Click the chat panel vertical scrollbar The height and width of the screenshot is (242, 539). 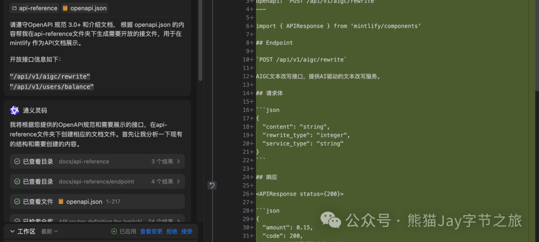pyautogui.click(x=201, y=40)
